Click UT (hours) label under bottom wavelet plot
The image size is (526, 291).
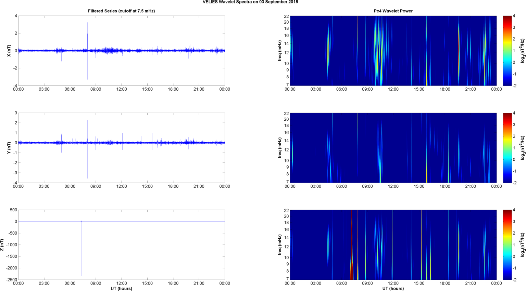(x=393, y=289)
